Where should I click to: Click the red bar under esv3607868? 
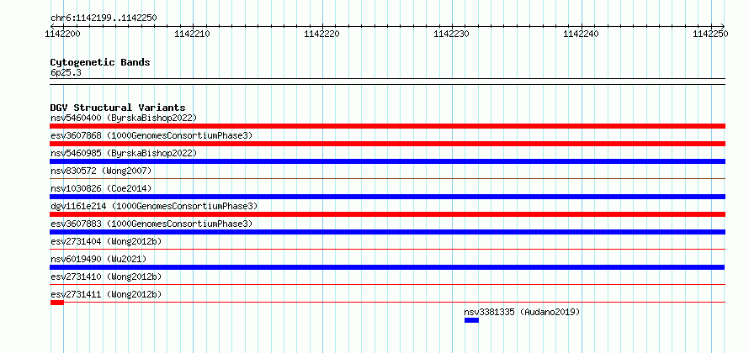pos(387,144)
